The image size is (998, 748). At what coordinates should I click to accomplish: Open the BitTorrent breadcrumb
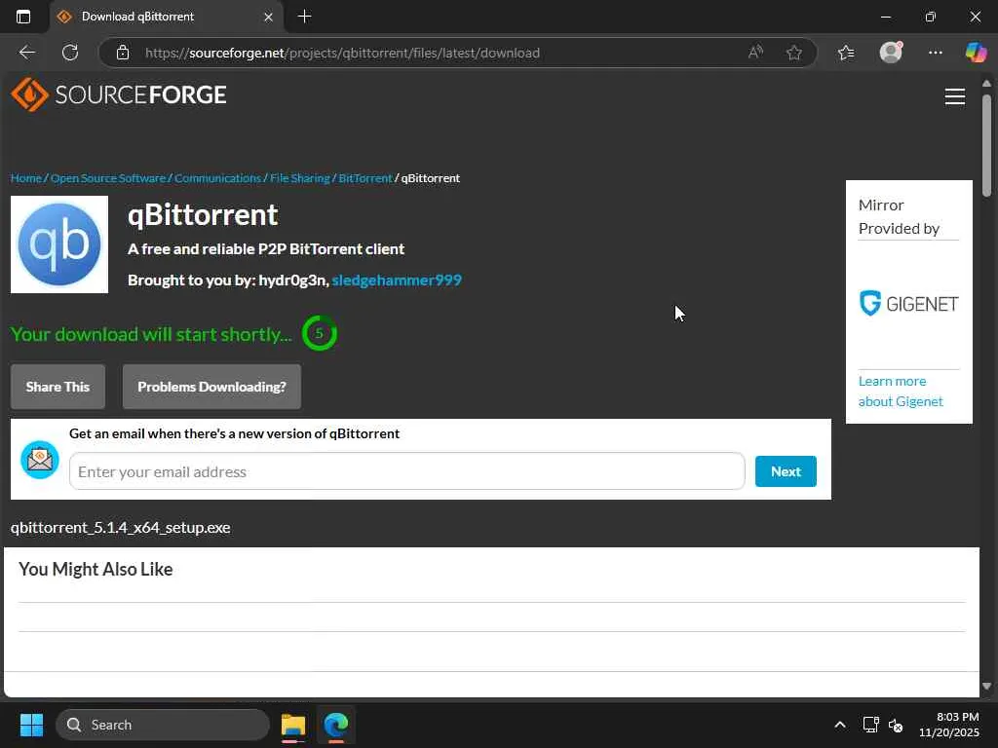coord(365,178)
